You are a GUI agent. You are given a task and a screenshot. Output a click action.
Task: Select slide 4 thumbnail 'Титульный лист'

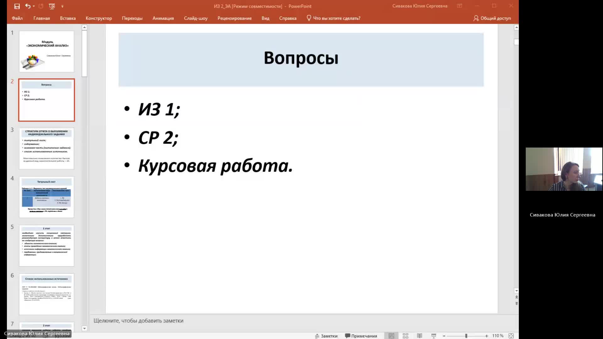46,197
